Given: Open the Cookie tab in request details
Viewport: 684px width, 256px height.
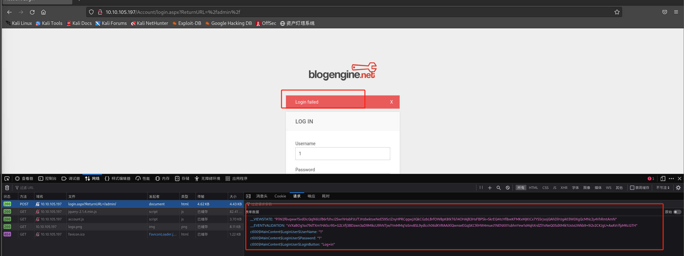Looking at the screenshot, I should [x=280, y=196].
